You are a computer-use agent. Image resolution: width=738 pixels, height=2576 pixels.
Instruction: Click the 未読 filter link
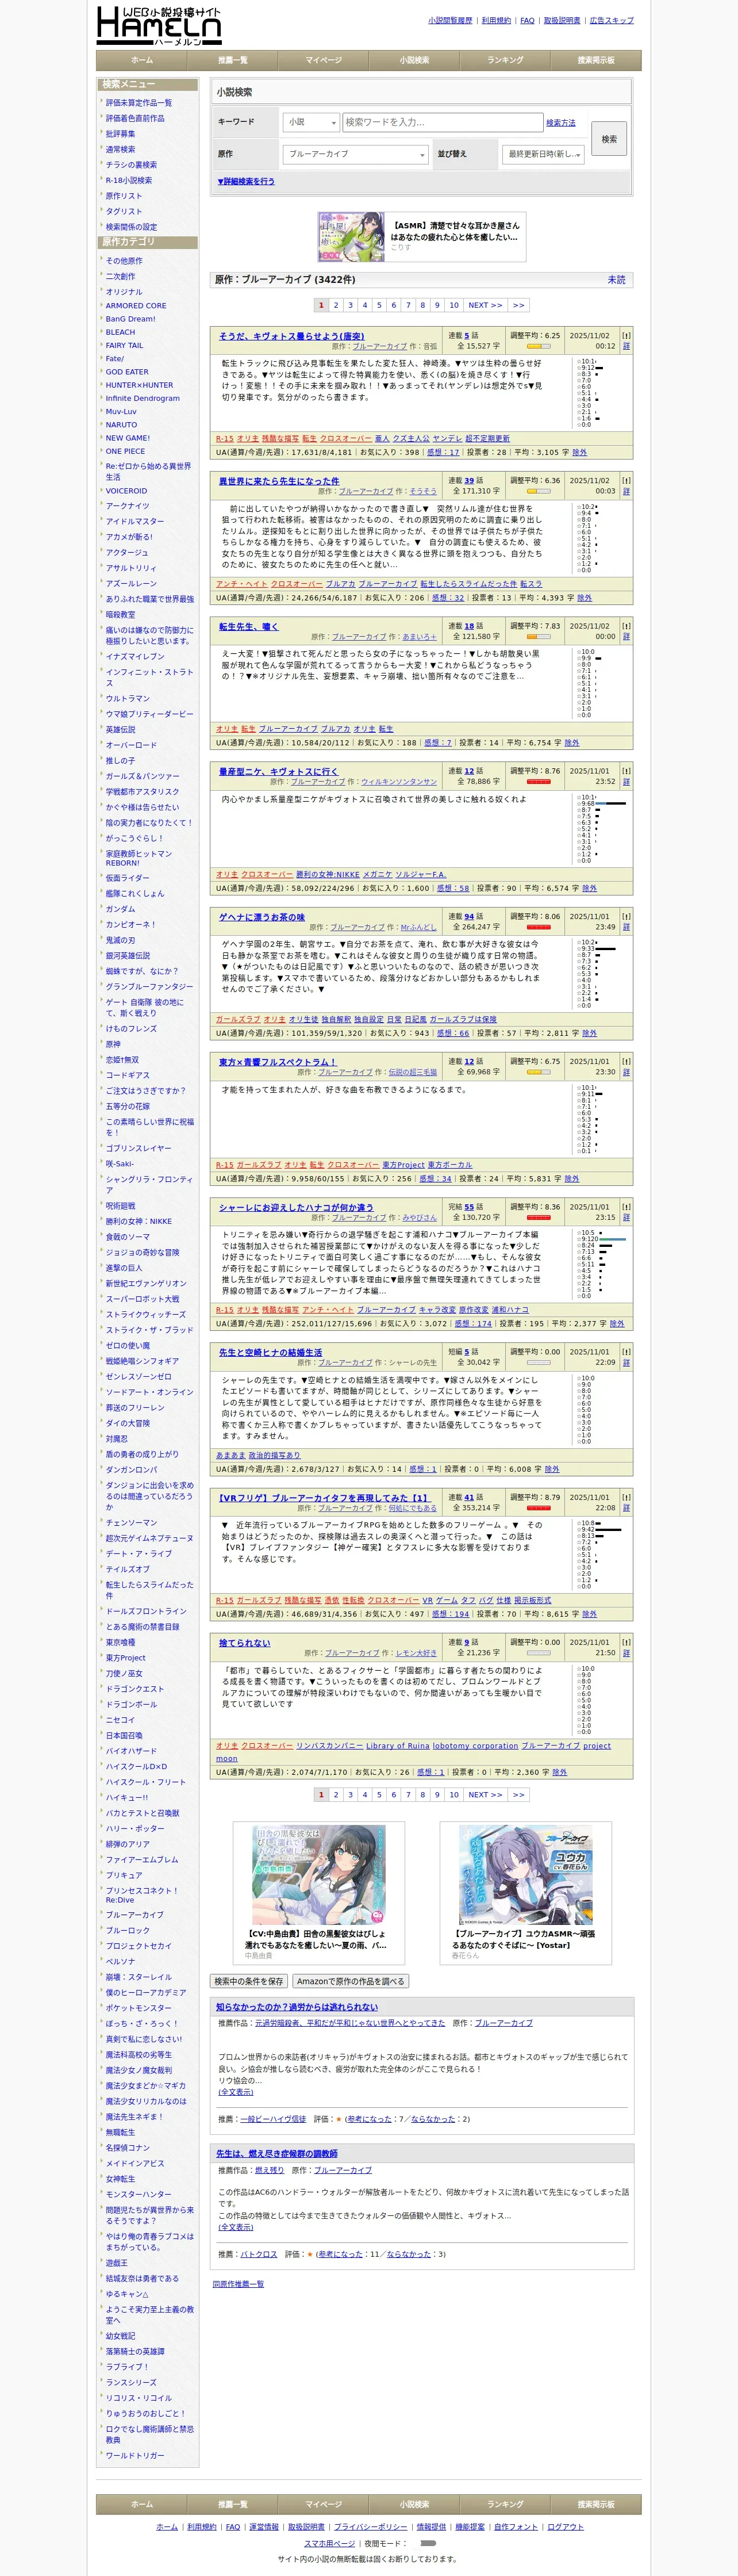pos(617,280)
